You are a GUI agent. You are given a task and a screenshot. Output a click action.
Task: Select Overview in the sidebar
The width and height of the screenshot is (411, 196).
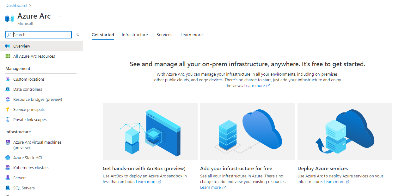click(x=21, y=46)
